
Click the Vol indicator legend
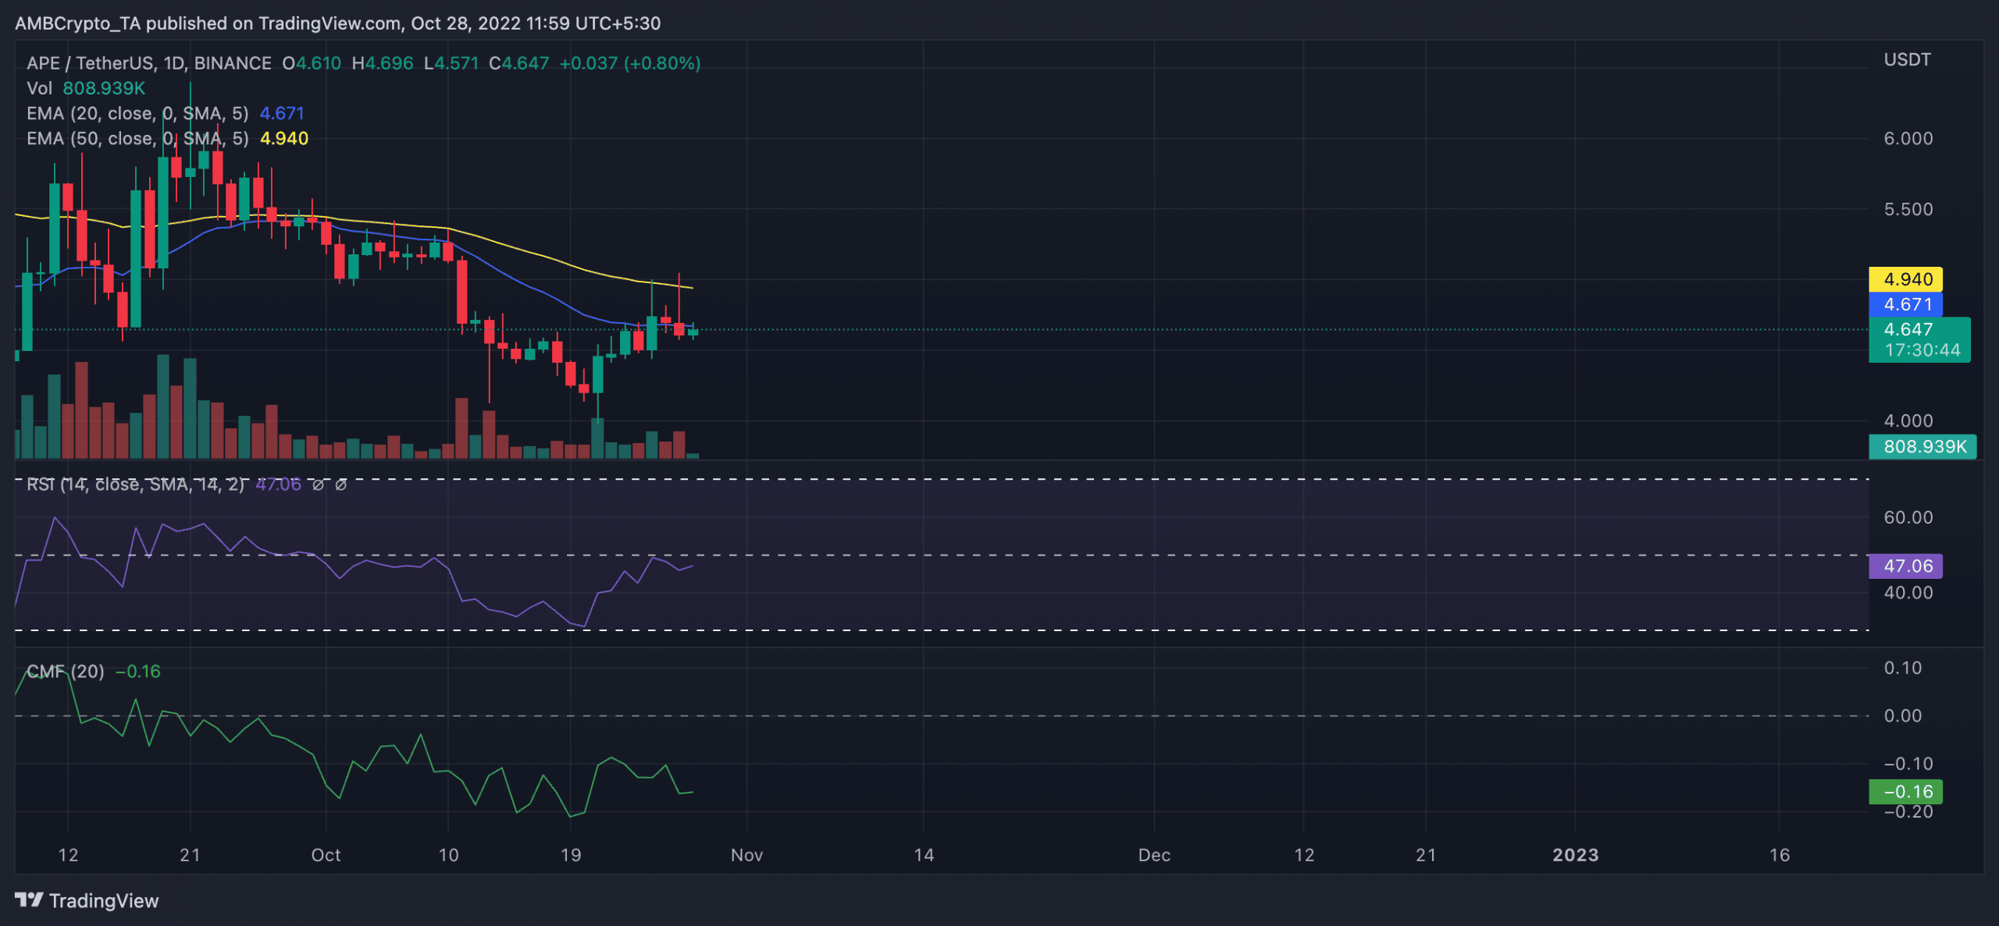tap(86, 88)
